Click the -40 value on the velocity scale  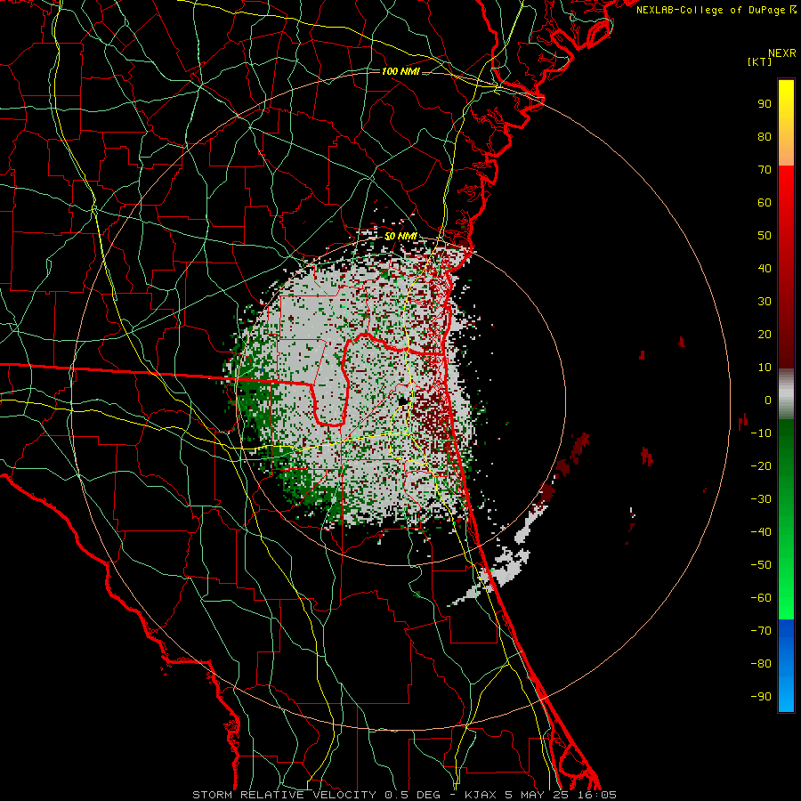pos(761,532)
